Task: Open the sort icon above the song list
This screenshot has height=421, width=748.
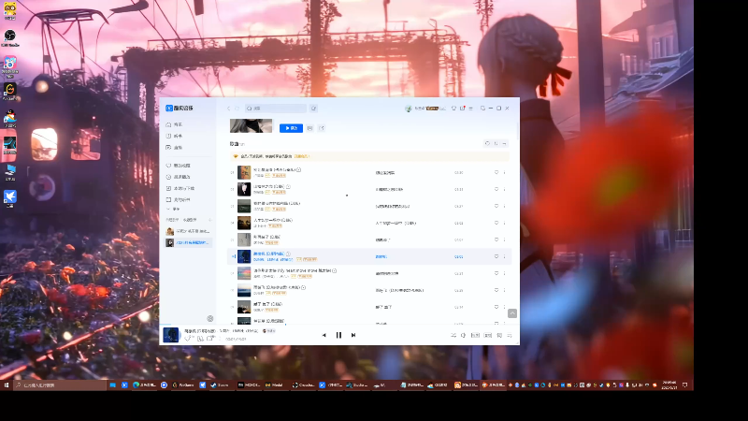Action: 496,143
